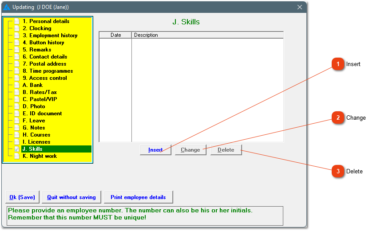Click page icon beside ID document
The height and width of the screenshot is (231, 373).
(17, 114)
